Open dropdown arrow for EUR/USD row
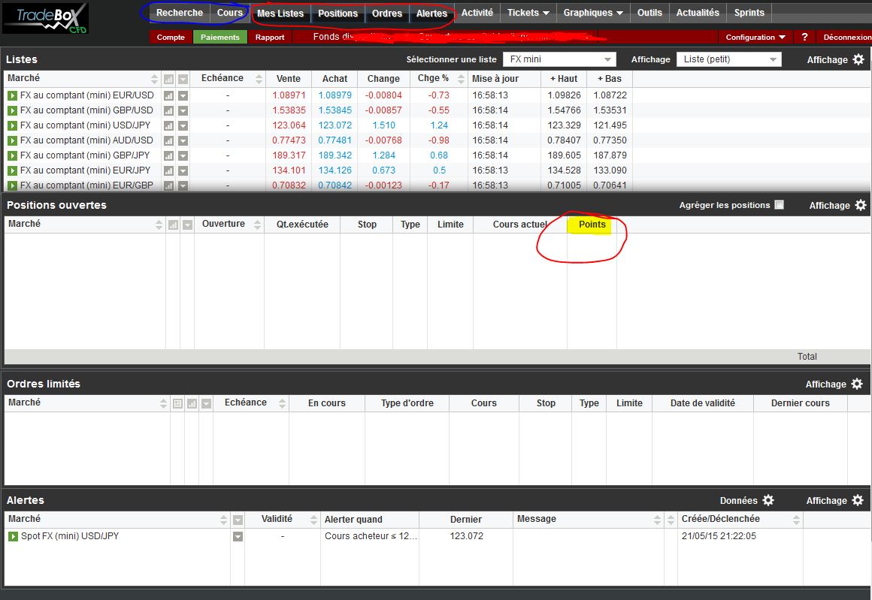872x600 pixels. pyautogui.click(x=183, y=95)
